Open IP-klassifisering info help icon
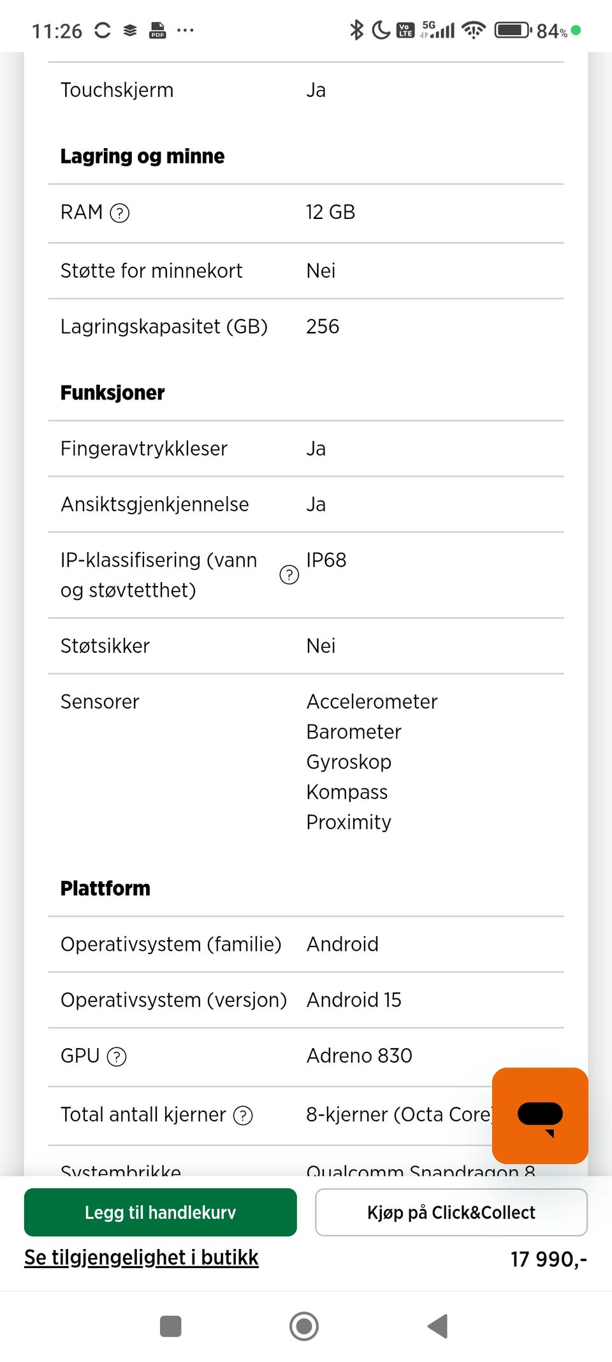The height and width of the screenshot is (1362, 612). [x=289, y=574]
